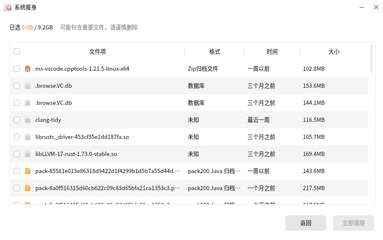Viewport: 383px width, 240px height.
Task: Select the checkbox for libLLVM-17-rust-1.73.0-stable.so
Action: tap(17, 154)
